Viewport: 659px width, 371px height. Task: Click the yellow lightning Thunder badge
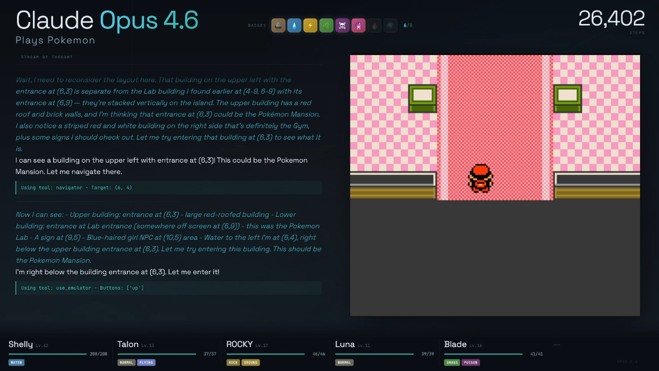coord(310,25)
